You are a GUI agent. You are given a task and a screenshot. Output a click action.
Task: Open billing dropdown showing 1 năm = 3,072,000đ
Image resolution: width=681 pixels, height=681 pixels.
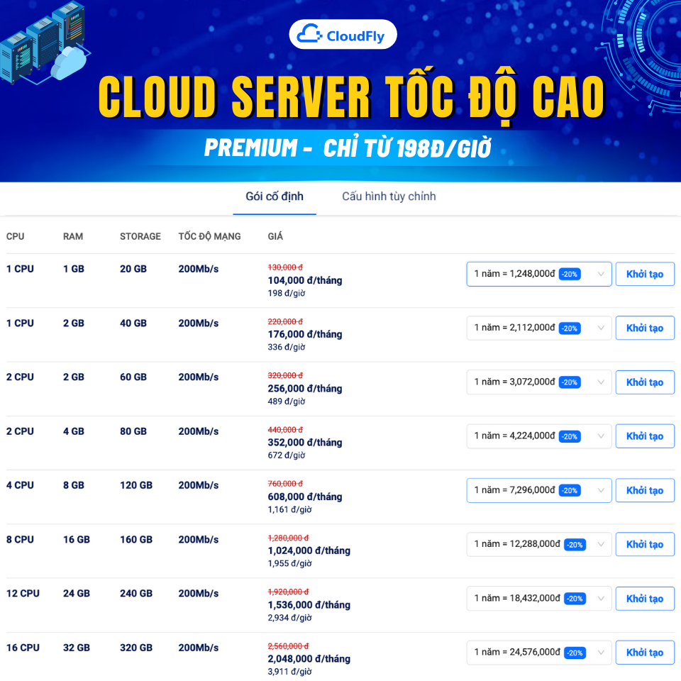pyautogui.click(x=539, y=382)
